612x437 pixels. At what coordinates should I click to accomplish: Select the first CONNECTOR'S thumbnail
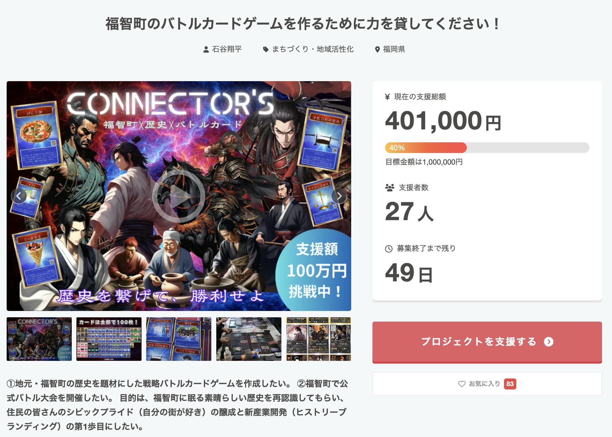(39, 339)
